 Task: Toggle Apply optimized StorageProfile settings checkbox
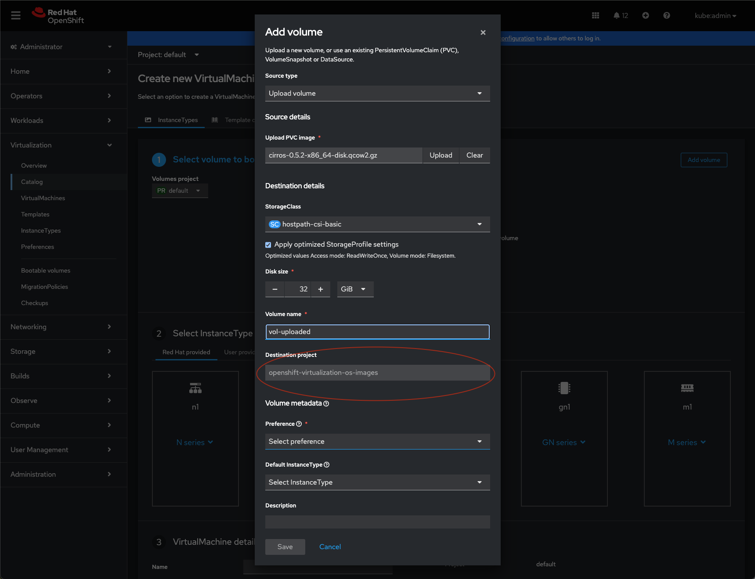(268, 245)
